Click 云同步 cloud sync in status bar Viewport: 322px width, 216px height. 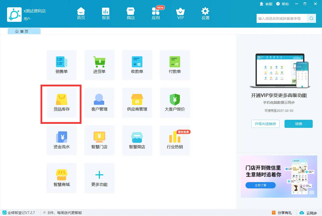point(308,213)
